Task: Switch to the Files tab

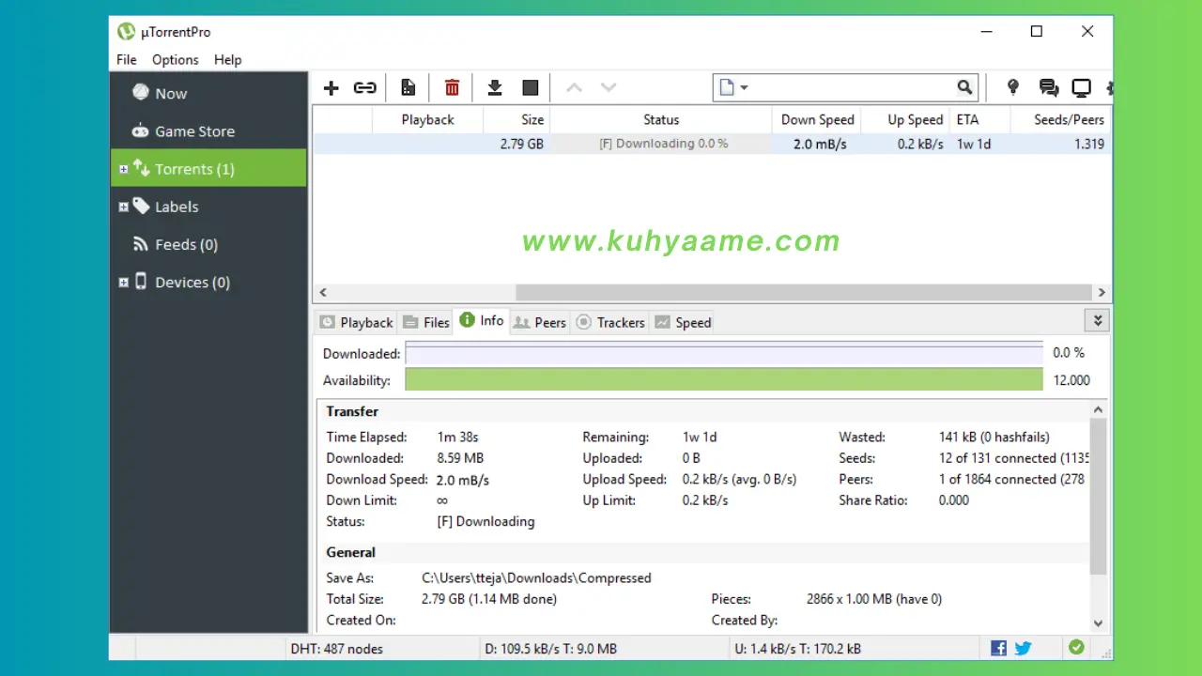Action: click(426, 322)
